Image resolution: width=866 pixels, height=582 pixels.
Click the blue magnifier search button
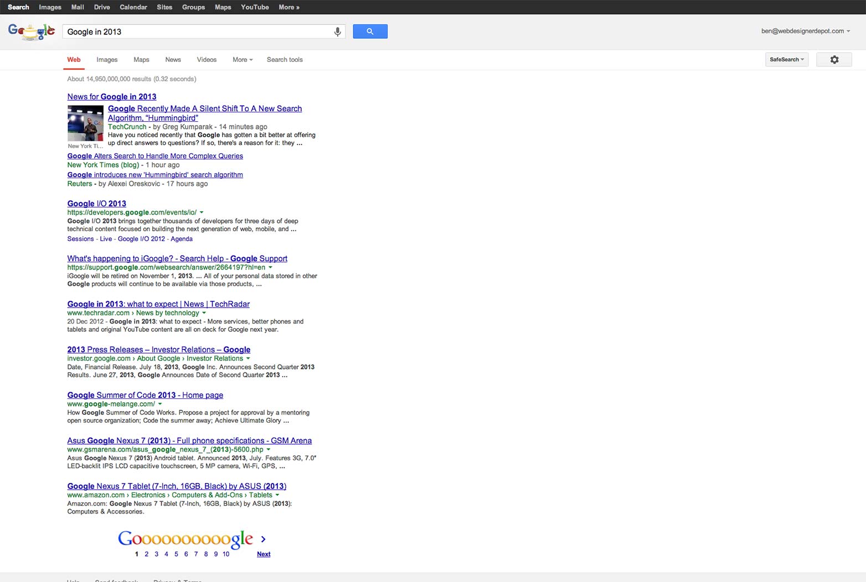pos(370,32)
